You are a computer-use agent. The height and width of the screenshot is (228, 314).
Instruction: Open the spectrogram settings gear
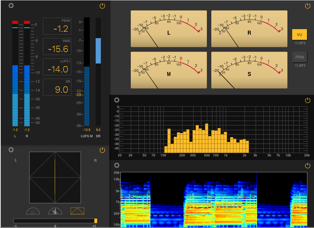click(x=117, y=166)
